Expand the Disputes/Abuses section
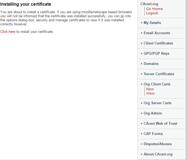The image size is (187, 160). click(x=156, y=144)
